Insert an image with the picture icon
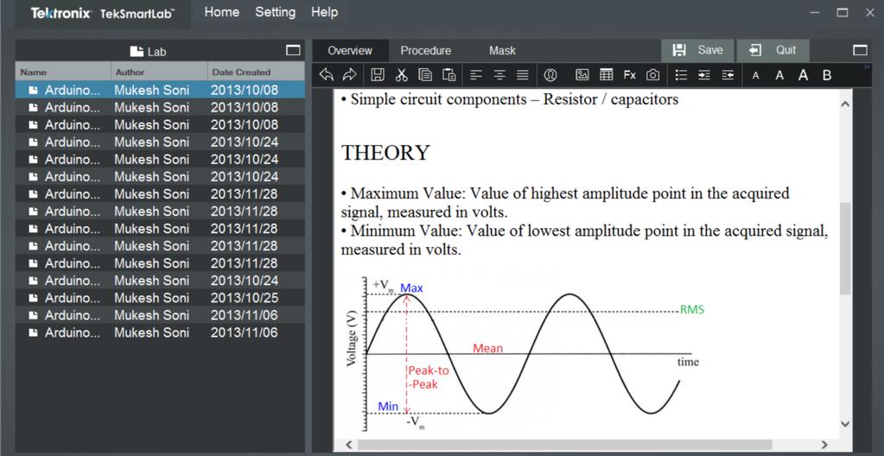Image resolution: width=884 pixels, height=456 pixels. coord(582,75)
